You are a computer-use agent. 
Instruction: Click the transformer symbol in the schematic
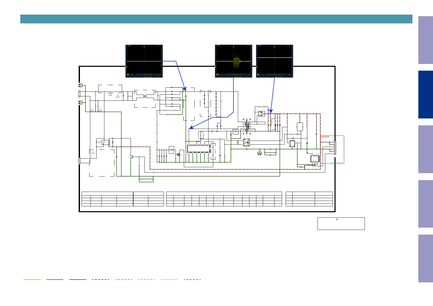[x=247, y=126]
